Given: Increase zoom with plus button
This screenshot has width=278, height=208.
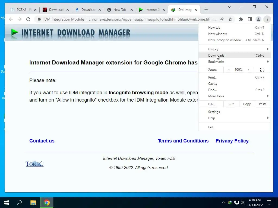Looking at the screenshot, I should tap(248, 70).
